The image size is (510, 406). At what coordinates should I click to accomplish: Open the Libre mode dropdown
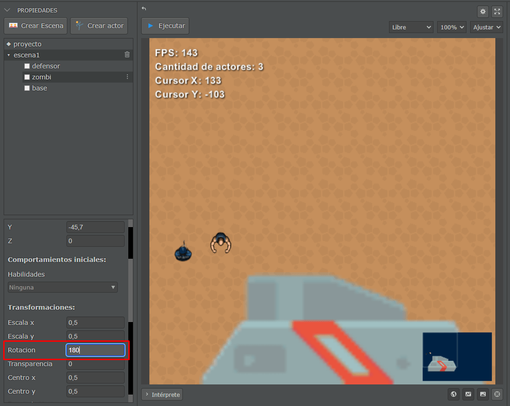[411, 28]
